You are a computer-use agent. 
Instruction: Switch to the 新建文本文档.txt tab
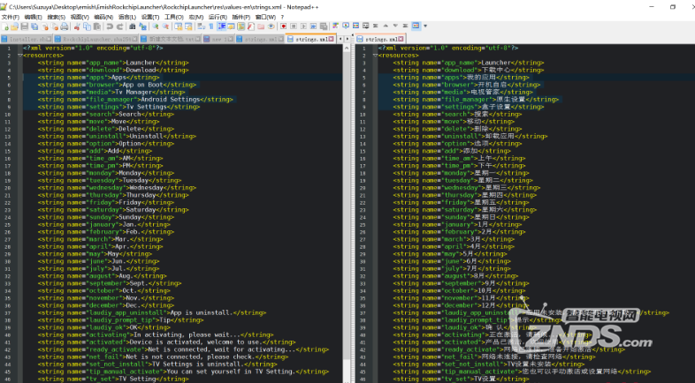pos(166,40)
